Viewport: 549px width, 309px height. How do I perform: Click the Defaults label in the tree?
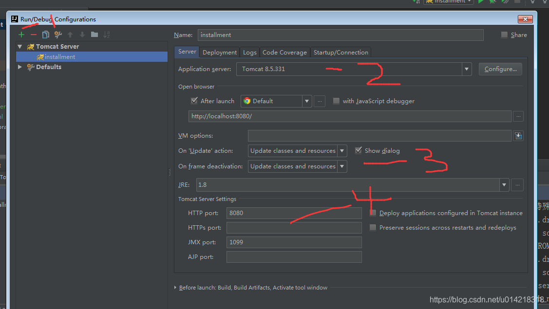coord(49,67)
